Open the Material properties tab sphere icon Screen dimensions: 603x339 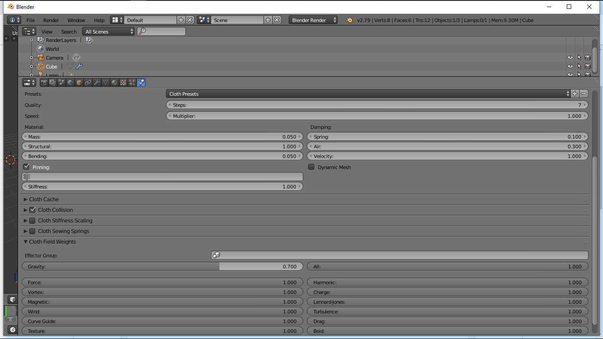114,83
